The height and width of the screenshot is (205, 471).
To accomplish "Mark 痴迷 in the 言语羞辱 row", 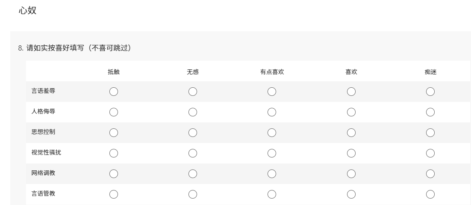I will click(430, 92).
